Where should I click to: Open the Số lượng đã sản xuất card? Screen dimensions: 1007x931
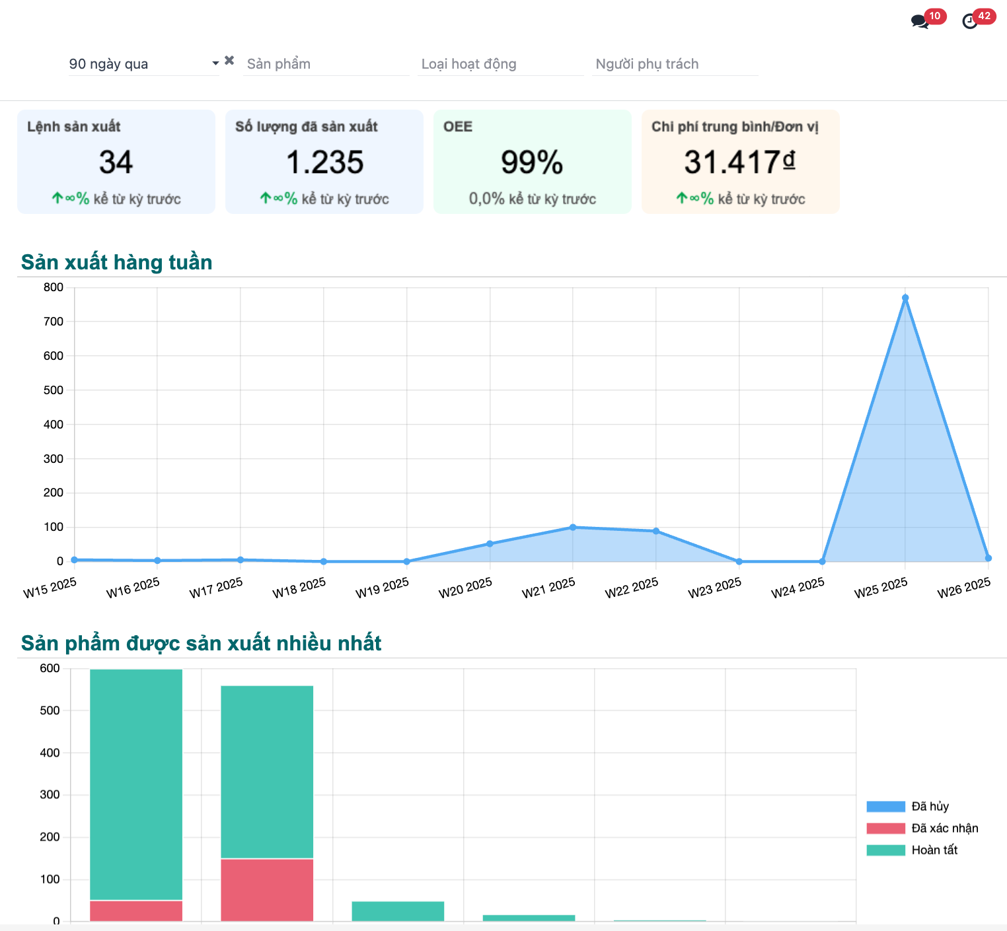coord(324,162)
